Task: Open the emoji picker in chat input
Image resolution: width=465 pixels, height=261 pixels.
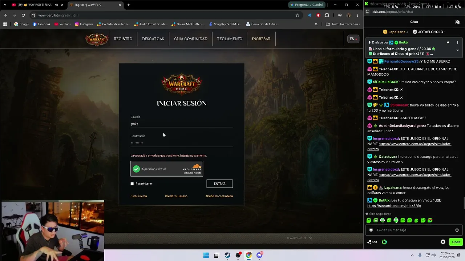Action: (457, 230)
